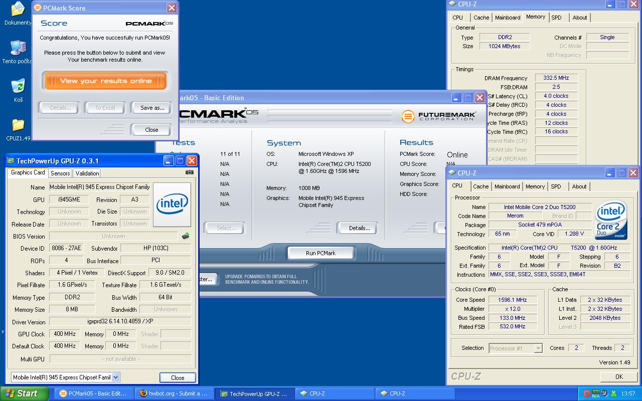Viewport: 642px width, 401px height.
Task: Click the GPU-Z title bar icon
Action: pos(11,161)
